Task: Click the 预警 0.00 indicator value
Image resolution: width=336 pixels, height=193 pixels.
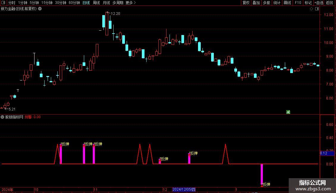Action: (33, 117)
